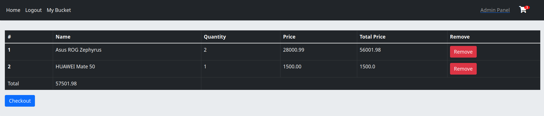Remove Asus ROG Zephyrus from bucket
Screen dimensions: 544x116
tap(463, 52)
